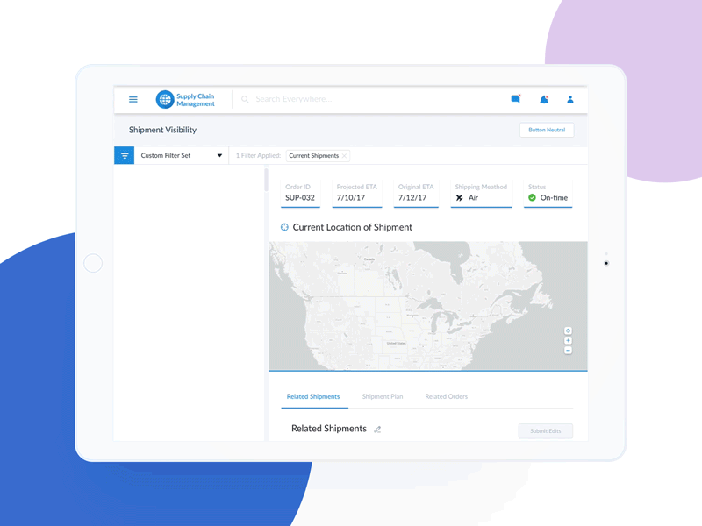Click the airplane icon under Shipping Method

point(459,198)
